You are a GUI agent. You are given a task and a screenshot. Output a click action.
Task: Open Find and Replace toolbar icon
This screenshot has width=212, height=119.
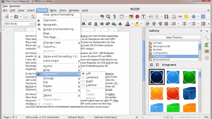click(x=108, y=16)
